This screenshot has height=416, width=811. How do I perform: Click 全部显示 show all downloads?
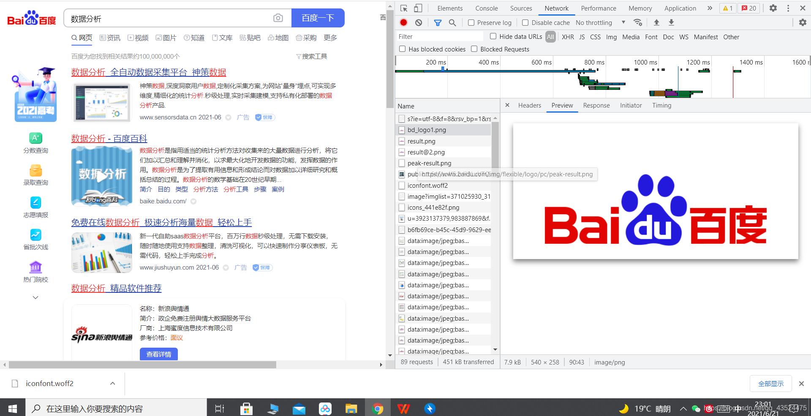point(771,384)
